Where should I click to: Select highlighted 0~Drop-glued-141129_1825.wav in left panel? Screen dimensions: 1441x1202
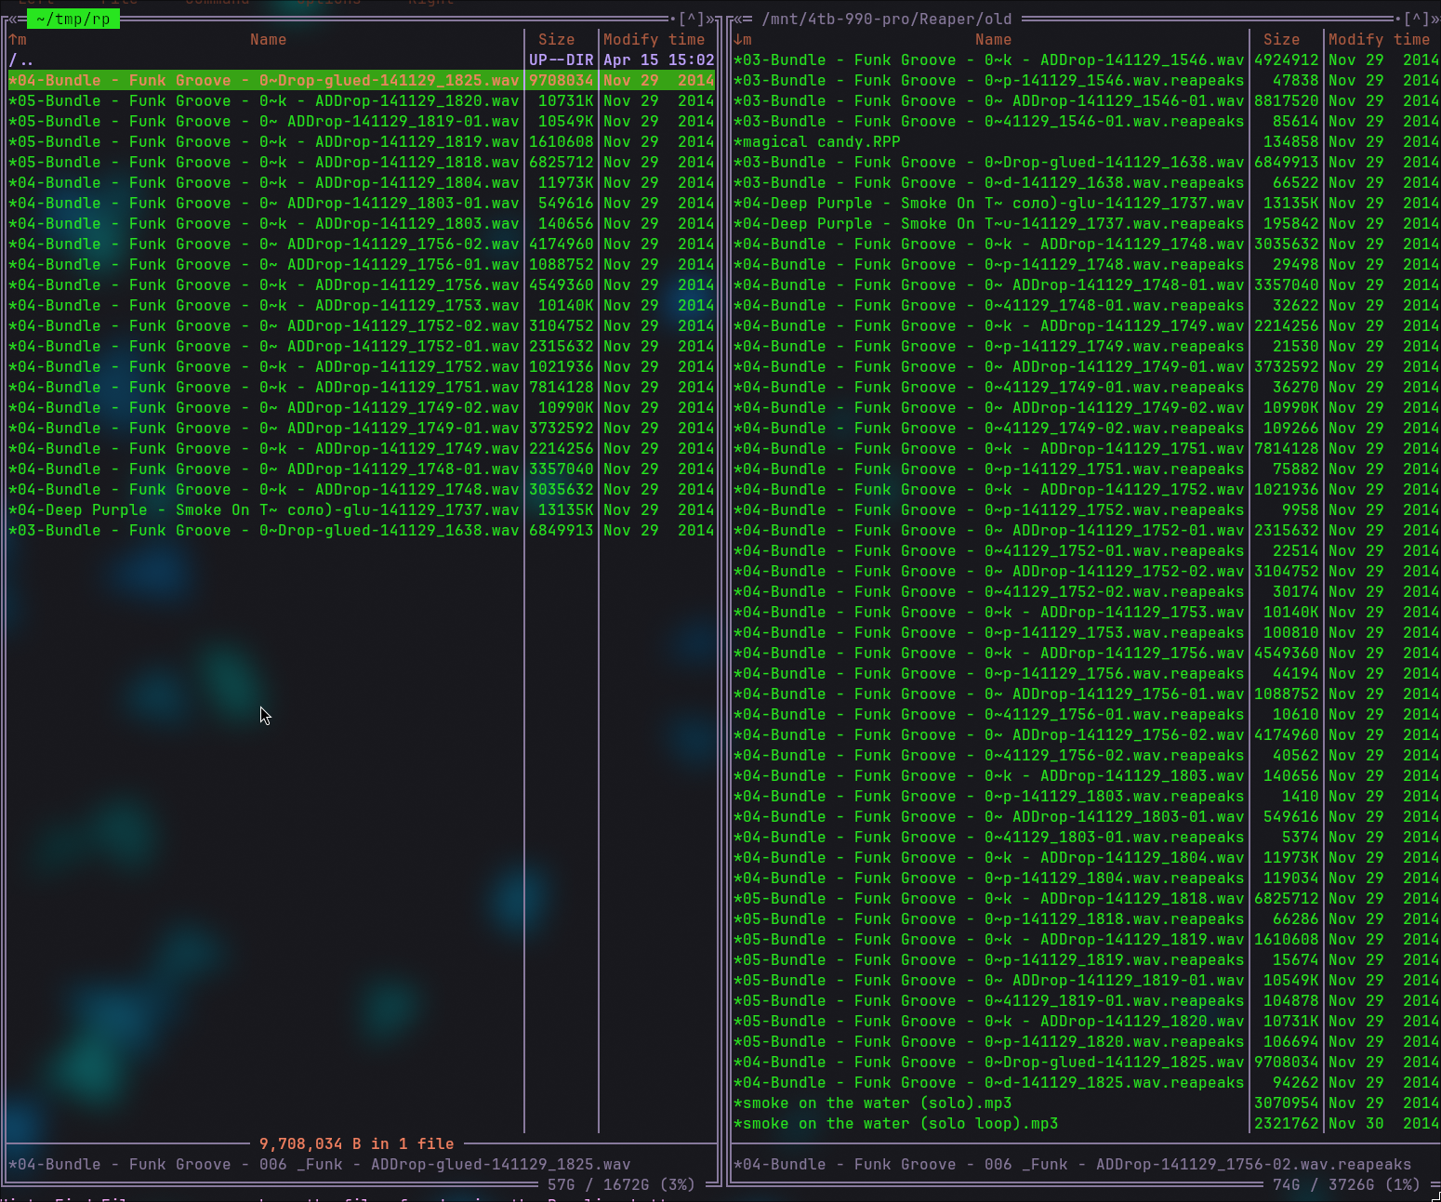tap(362, 80)
